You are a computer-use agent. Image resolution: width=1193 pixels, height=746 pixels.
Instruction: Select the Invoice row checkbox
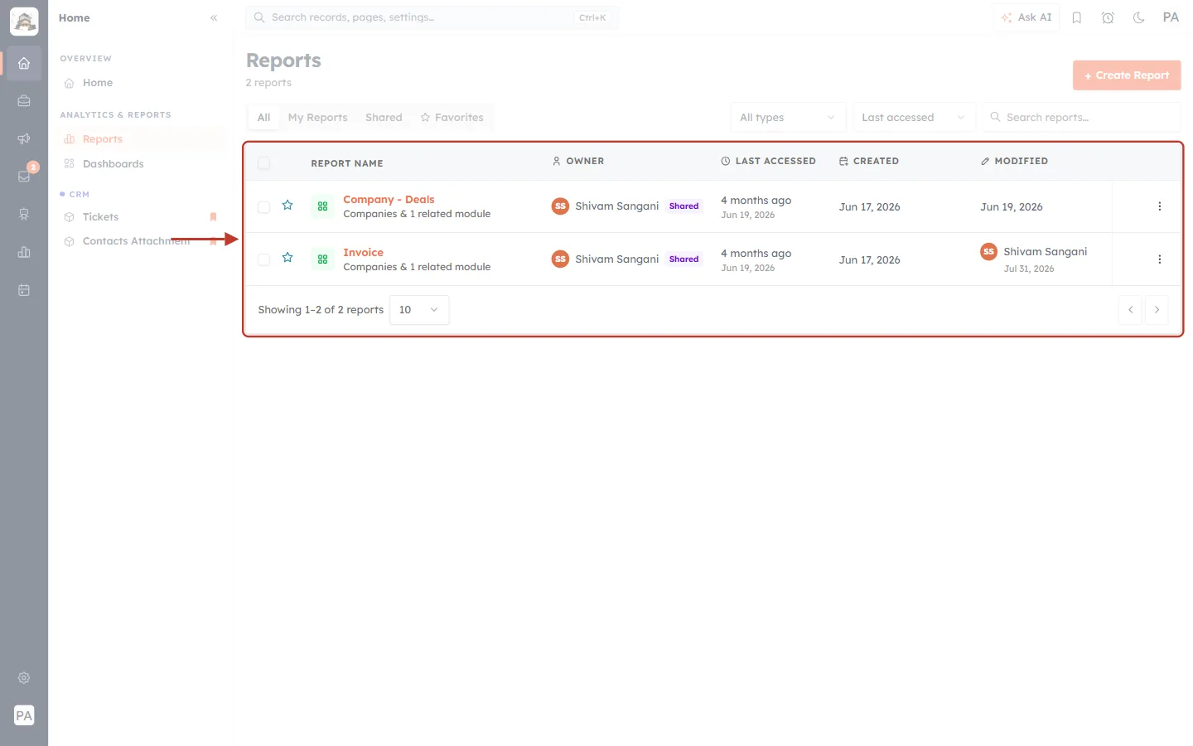[263, 260]
